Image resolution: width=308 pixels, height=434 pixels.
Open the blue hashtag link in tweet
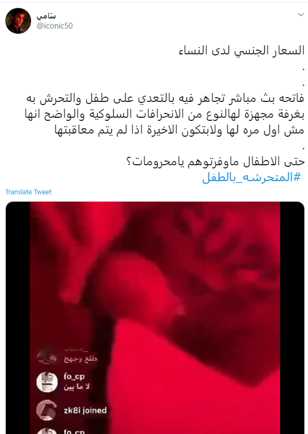(x=252, y=177)
